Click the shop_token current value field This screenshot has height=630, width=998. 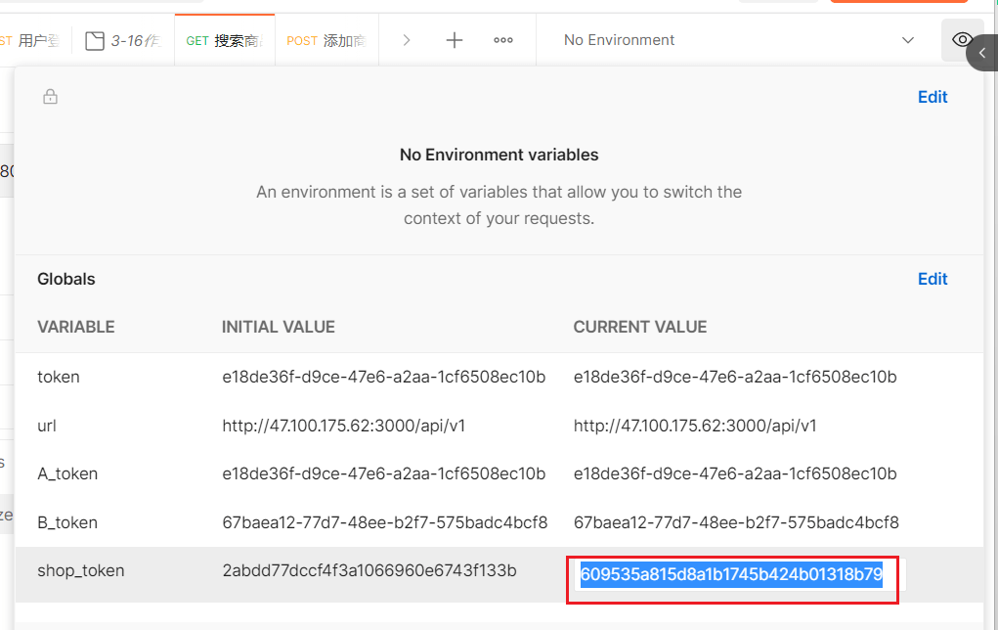pos(740,574)
